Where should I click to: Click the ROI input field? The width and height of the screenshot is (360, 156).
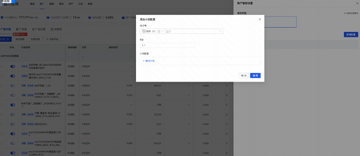(x=167, y=45)
